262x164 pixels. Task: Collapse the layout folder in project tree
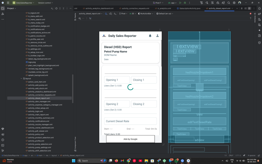click(x=21, y=78)
